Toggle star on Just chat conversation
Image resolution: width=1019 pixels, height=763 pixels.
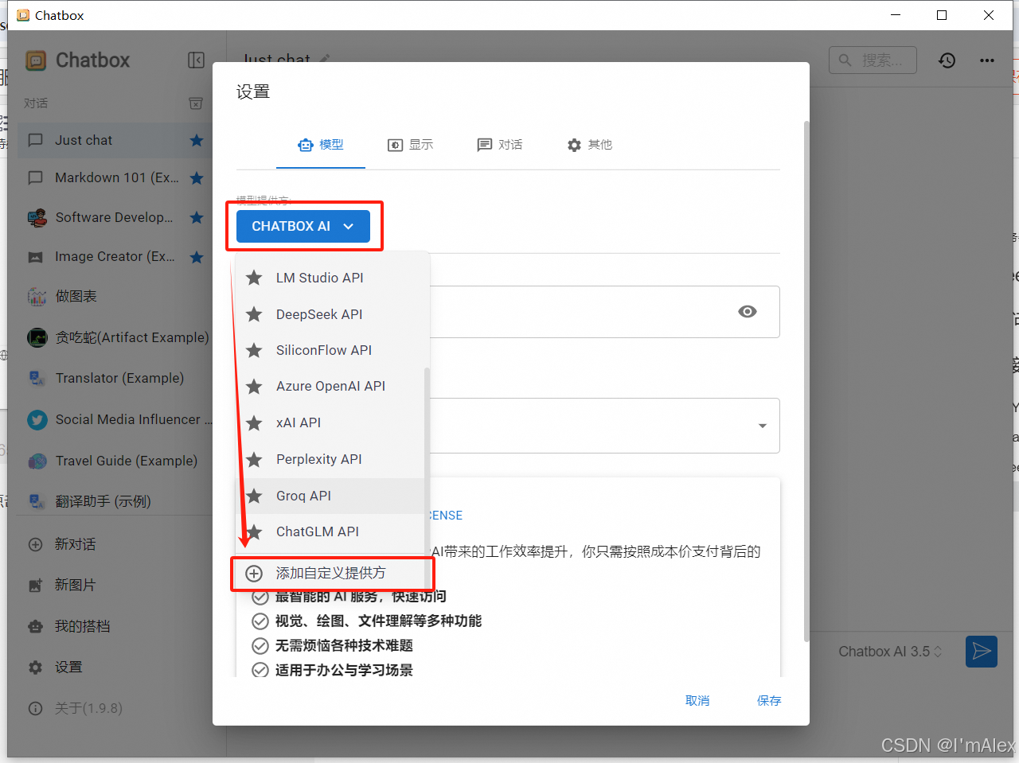pos(197,141)
